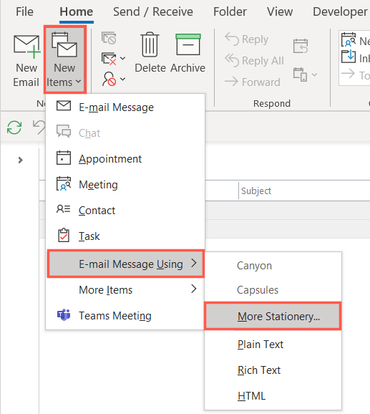The image size is (370, 414).
Task: Open the File tab
Action: pyautogui.click(x=24, y=11)
